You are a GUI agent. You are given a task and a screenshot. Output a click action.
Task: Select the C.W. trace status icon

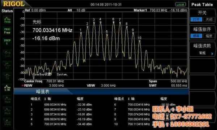(7, 88)
